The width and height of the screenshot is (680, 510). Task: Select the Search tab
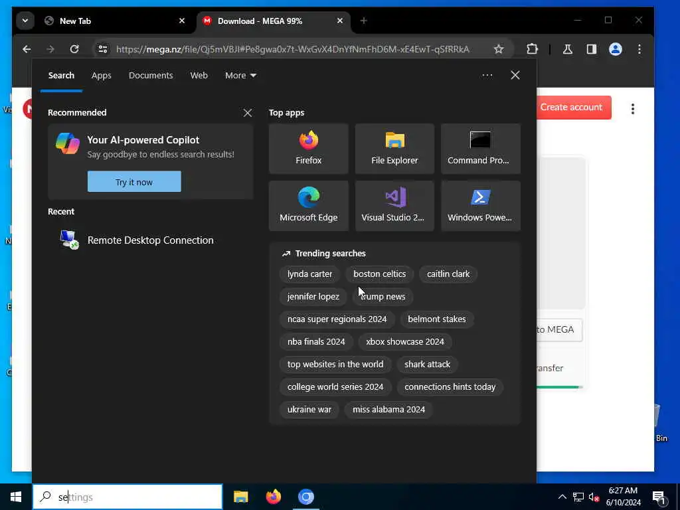point(61,76)
